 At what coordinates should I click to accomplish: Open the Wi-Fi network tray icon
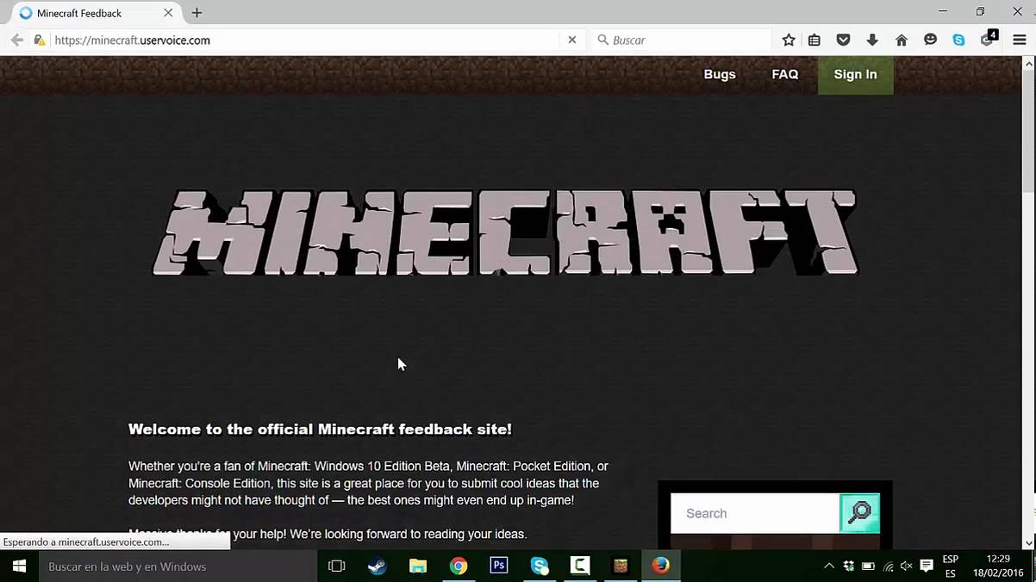click(888, 566)
